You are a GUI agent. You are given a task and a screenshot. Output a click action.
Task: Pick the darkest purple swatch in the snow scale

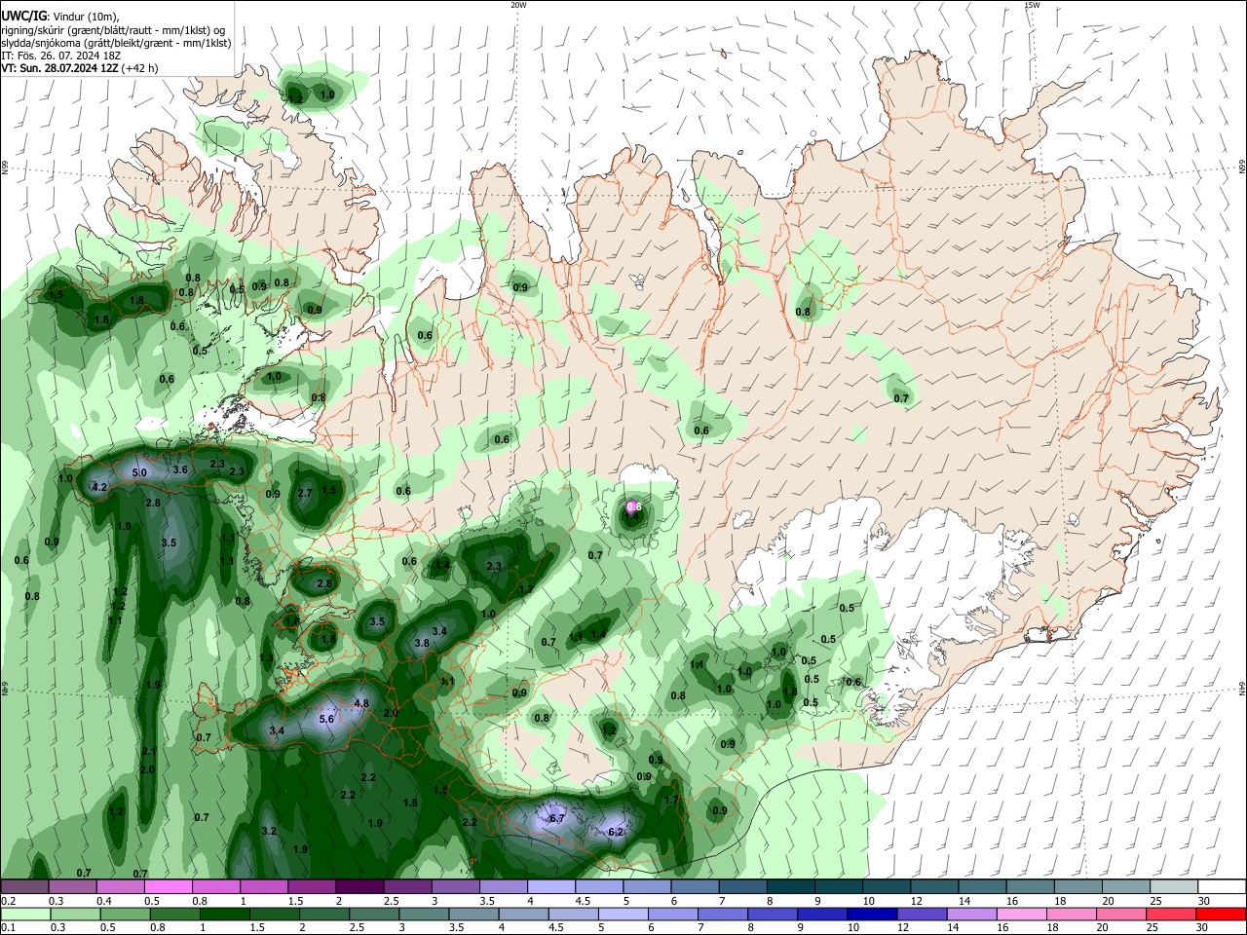click(359, 886)
